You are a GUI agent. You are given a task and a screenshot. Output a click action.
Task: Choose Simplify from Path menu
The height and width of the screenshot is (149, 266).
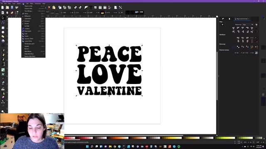coord(33,46)
